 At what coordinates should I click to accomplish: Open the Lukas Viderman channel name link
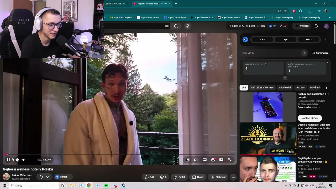(x=22, y=175)
